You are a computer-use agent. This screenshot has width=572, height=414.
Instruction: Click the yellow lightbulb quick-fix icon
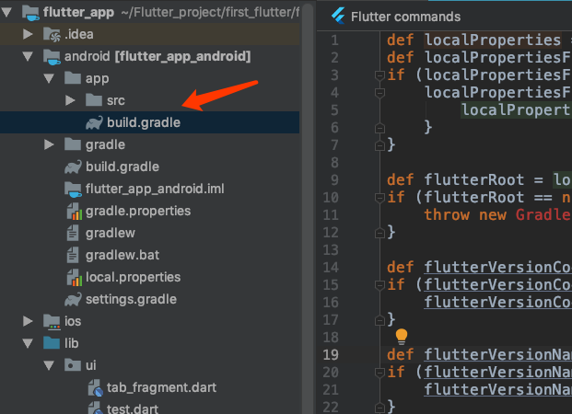(x=402, y=337)
